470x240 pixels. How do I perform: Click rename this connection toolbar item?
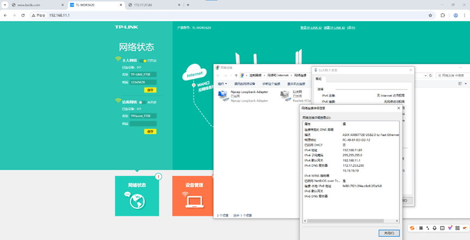coord(296,84)
